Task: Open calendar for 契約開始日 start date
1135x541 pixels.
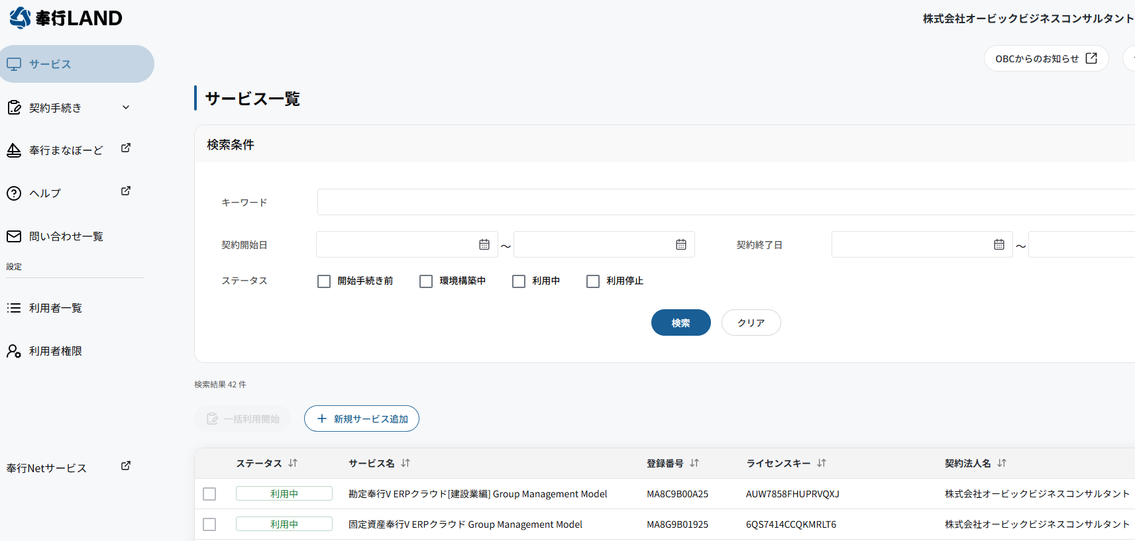Action: (484, 244)
